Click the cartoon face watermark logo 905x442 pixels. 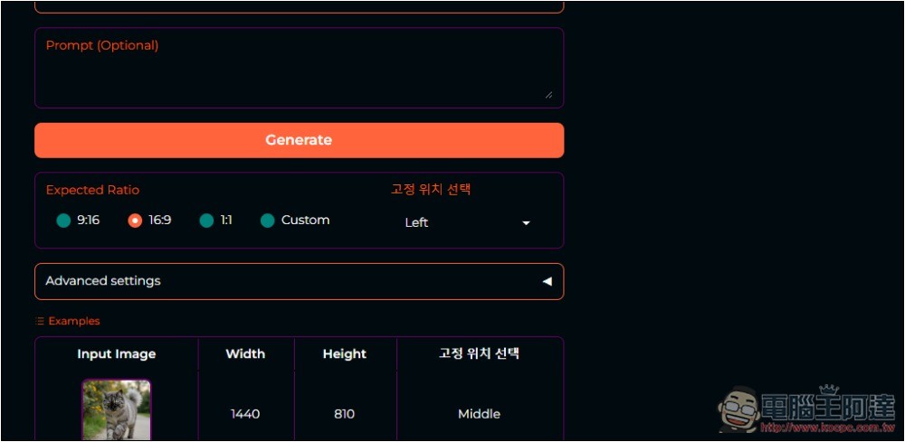coord(738,409)
